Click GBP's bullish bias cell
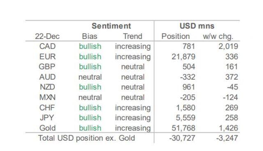Image resolution: width=263 pixels, height=151 pixels. pos(90,67)
